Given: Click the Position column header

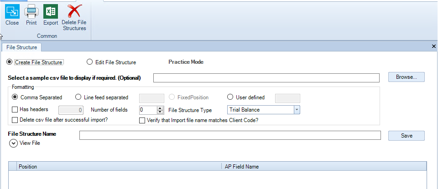Looking at the screenshot, I should 119,166.
